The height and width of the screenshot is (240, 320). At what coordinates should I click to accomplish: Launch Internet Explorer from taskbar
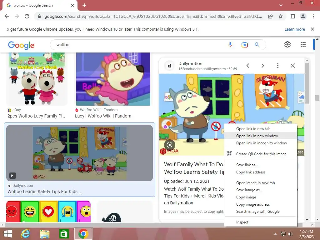pyautogui.click(x=26, y=234)
